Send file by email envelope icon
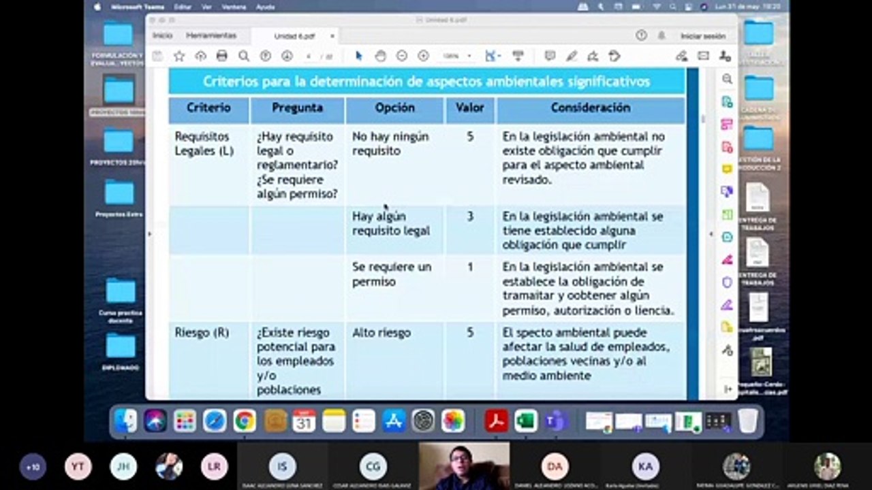 click(x=702, y=56)
